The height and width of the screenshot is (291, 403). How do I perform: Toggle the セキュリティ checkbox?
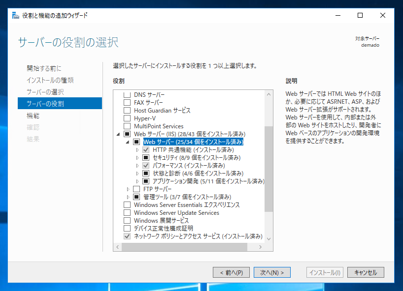146,158
